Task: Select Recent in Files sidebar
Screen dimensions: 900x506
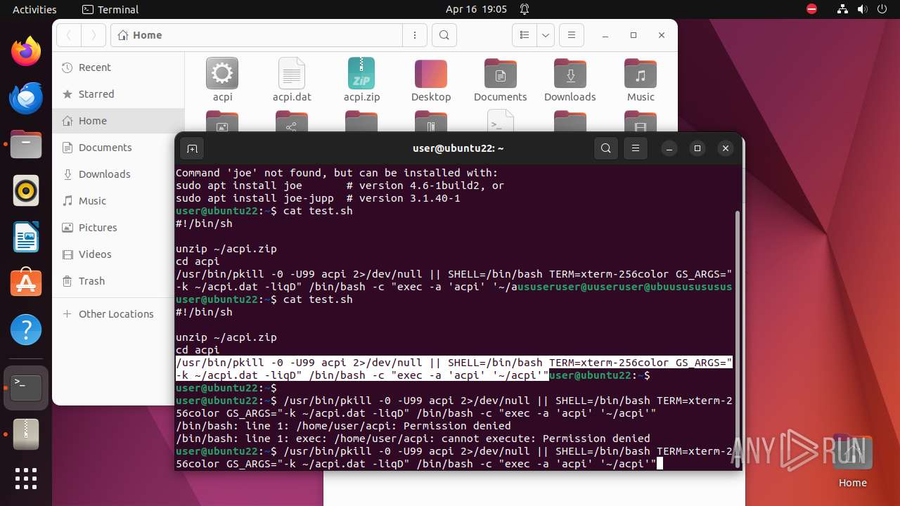Action: 118,67
